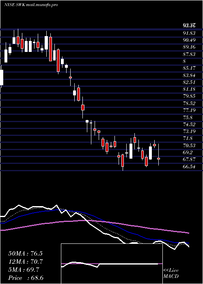Click inside the MACD inset chart box

point(112,264)
